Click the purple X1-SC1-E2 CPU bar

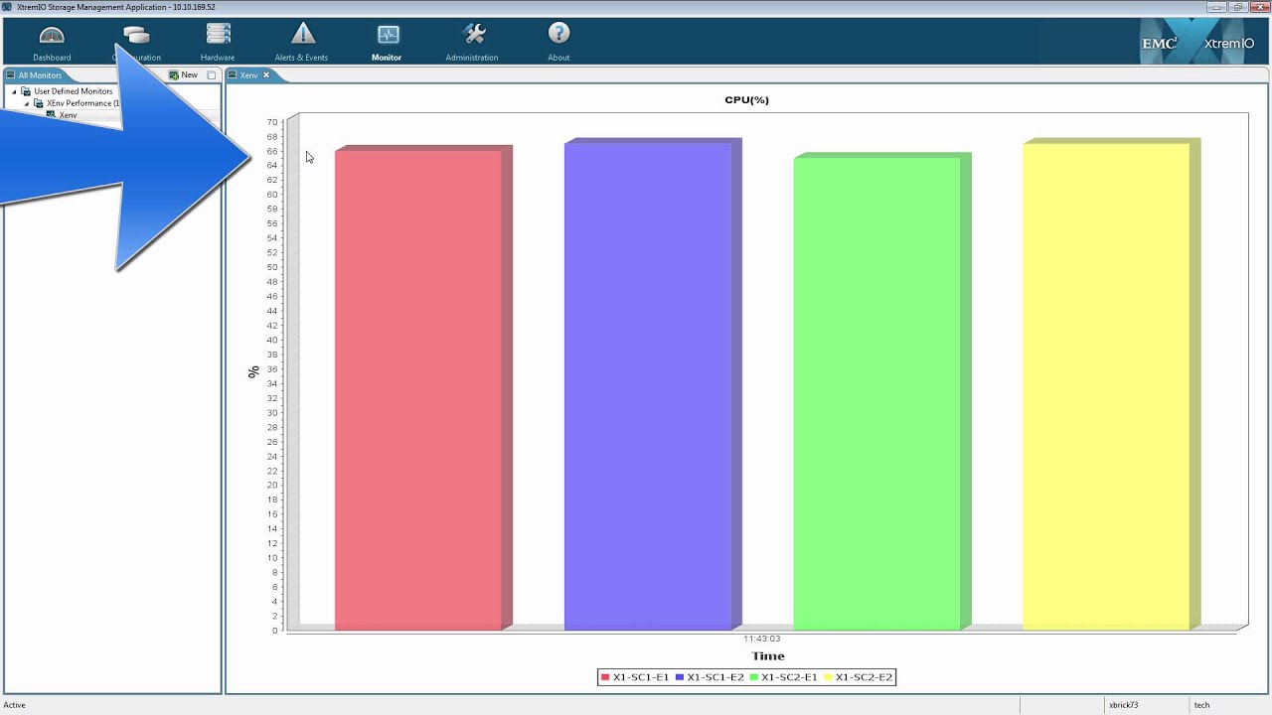(x=653, y=384)
